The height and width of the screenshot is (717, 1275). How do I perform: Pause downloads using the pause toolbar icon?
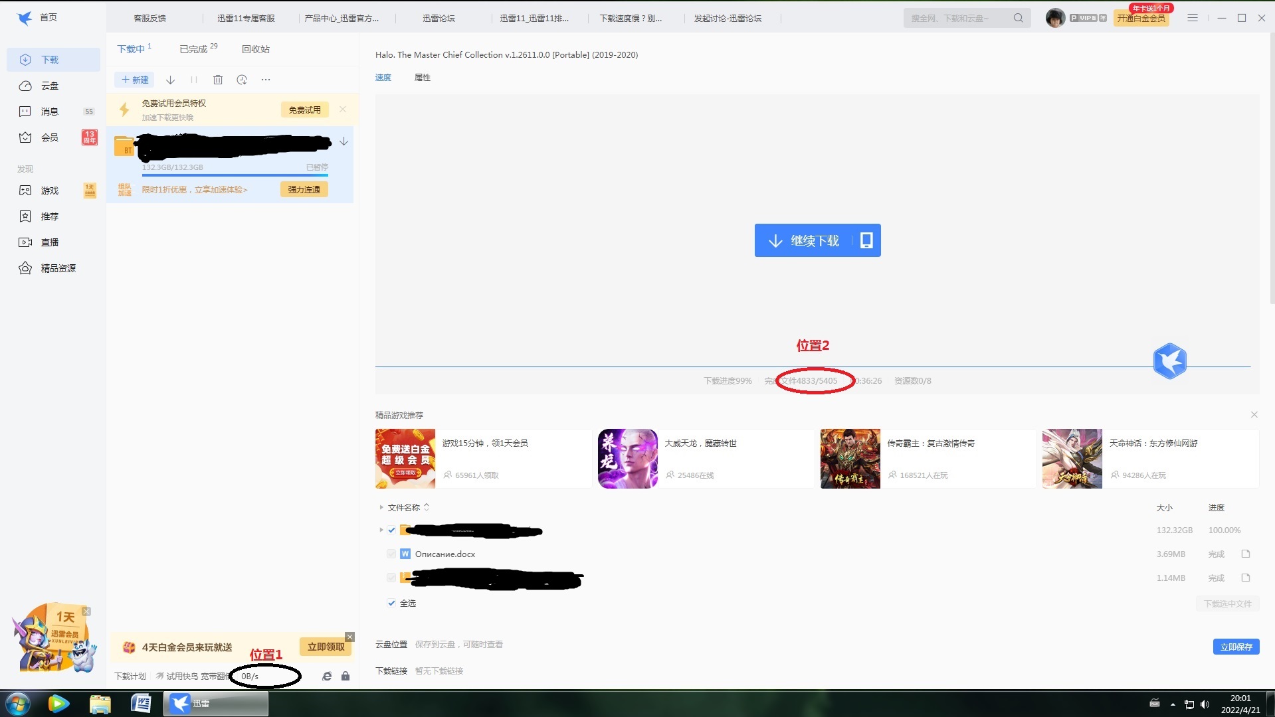point(194,80)
